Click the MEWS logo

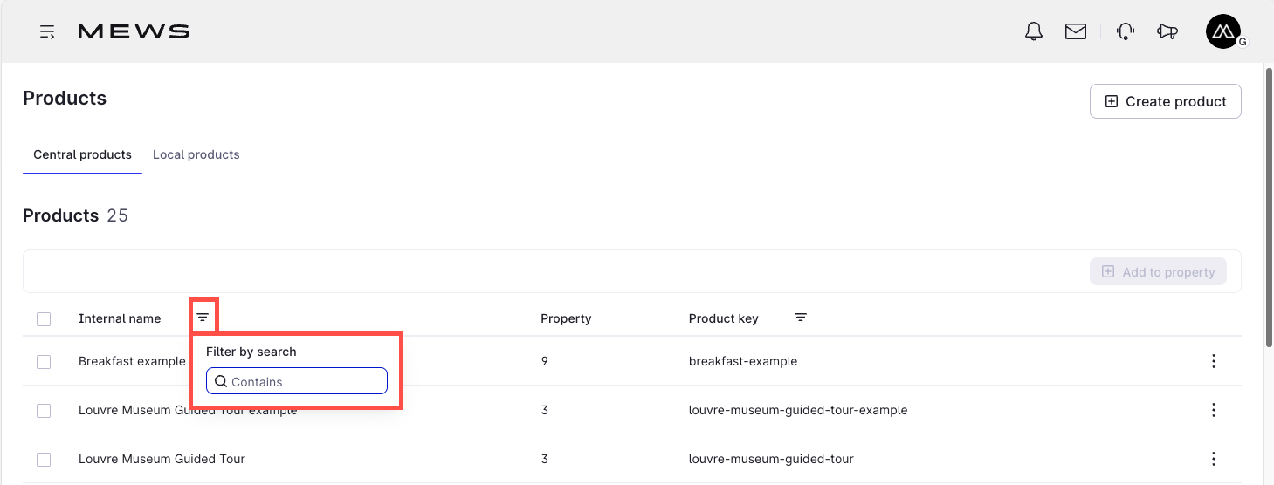[x=134, y=32]
